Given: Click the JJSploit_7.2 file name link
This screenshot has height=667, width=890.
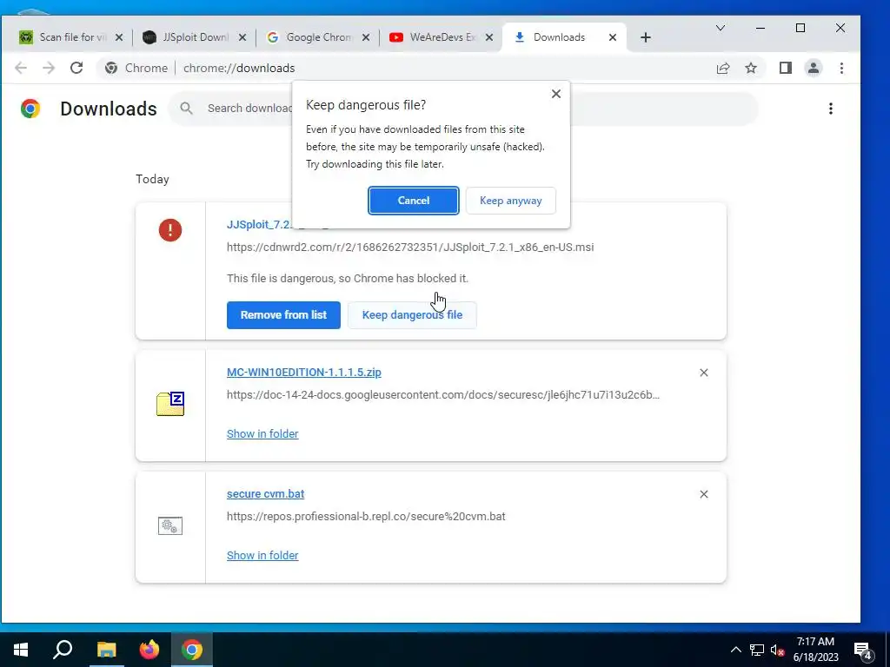Looking at the screenshot, I should [259, 225].
